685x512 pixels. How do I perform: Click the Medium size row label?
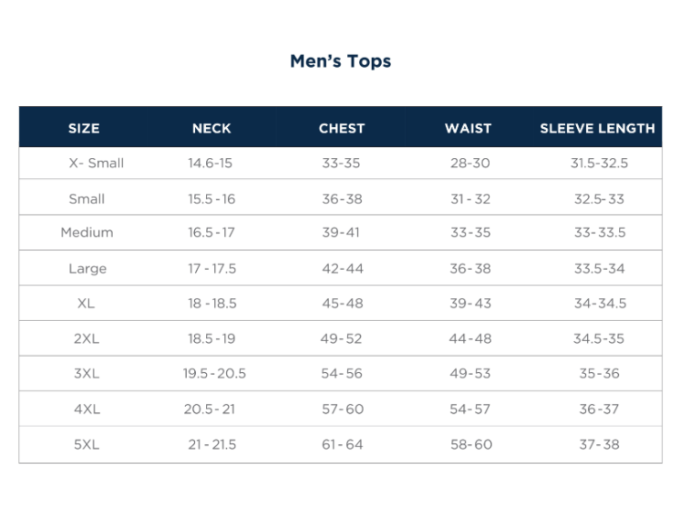tap(87, 233)
